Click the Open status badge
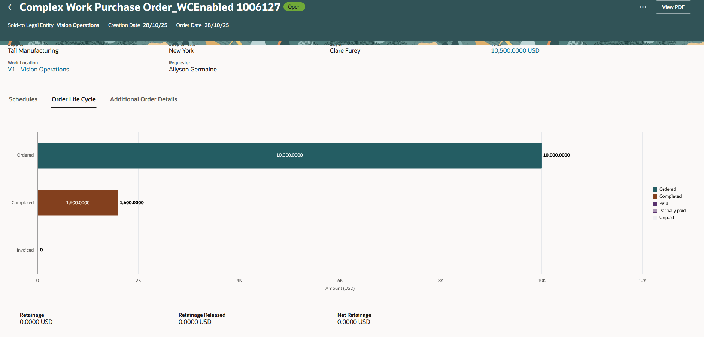Image resolution: width=704 pixels, height=337 pixels. [x=294, y=7]
